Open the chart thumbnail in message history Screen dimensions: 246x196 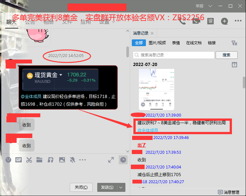pyautogui.click(x=156, y=89)
